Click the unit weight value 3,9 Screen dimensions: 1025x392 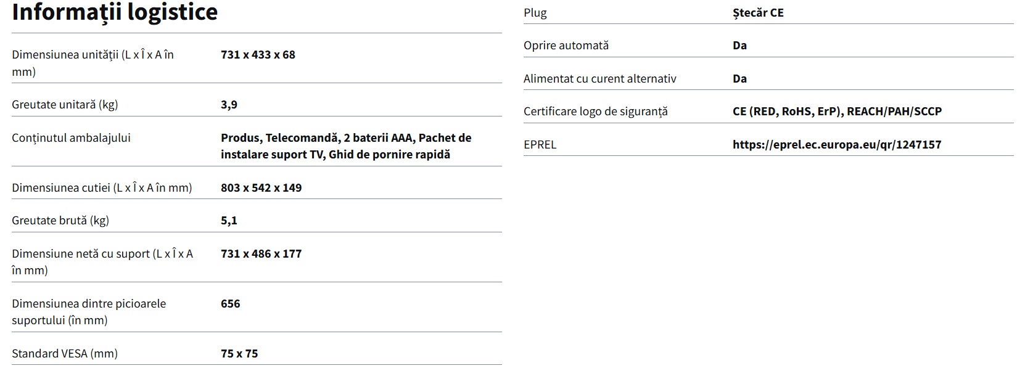[229, 105]
